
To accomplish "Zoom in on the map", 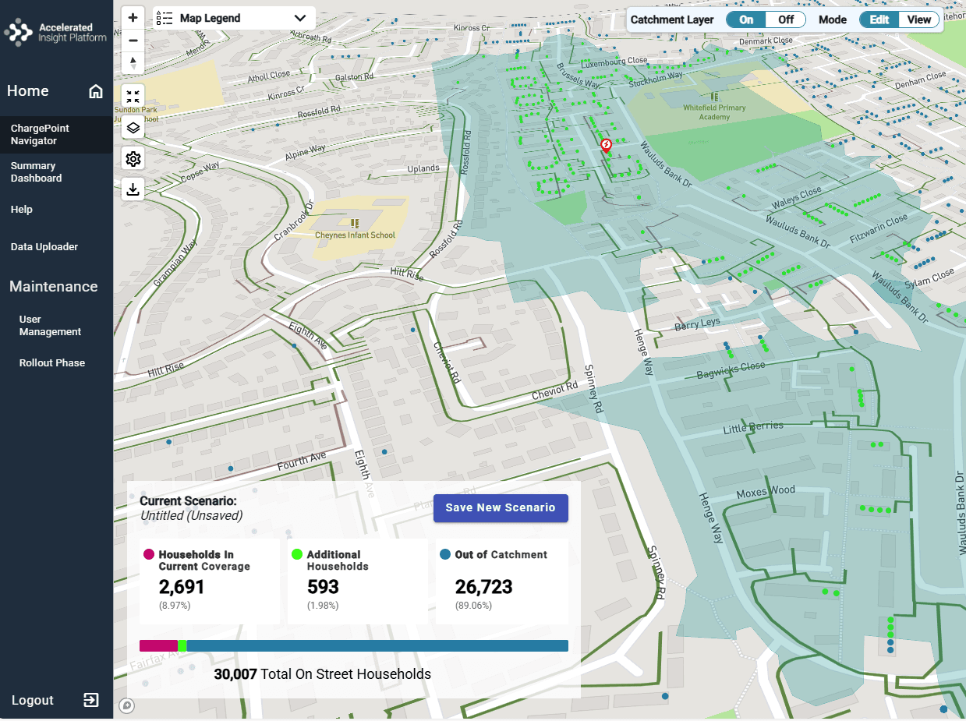I will tap(133, 18).
